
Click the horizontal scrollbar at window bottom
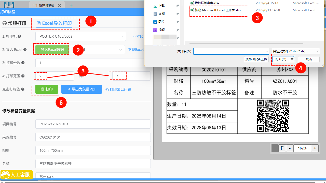coord(159,182)
